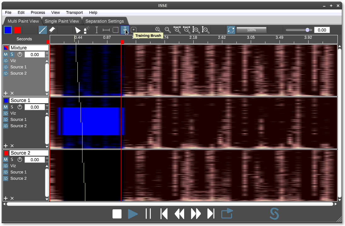The height and width of the screenshot is (226, 345).
Task: Hide Source 1 layer in Mixture track
Action: pos(6,67)
